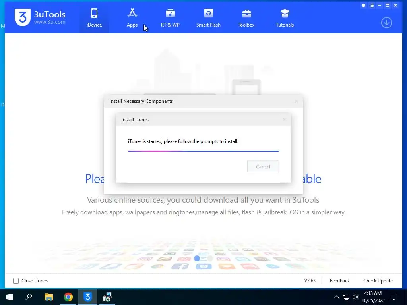Viewport: 407px width, 305px height.
Task: Open the iDevice tab
Action: pos(94,17)
